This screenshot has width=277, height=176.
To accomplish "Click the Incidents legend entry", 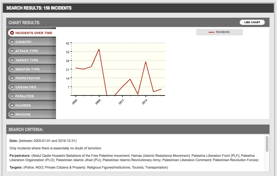I will (219, 32).
